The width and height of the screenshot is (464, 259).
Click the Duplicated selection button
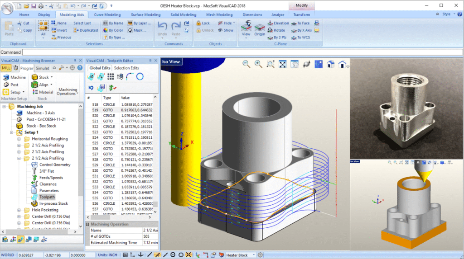tap(86, 30)
